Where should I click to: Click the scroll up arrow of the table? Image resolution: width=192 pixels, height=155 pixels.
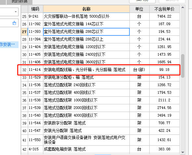183,7
